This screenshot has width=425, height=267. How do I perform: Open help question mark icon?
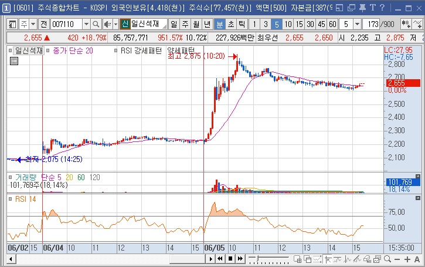tap(382, 8)
